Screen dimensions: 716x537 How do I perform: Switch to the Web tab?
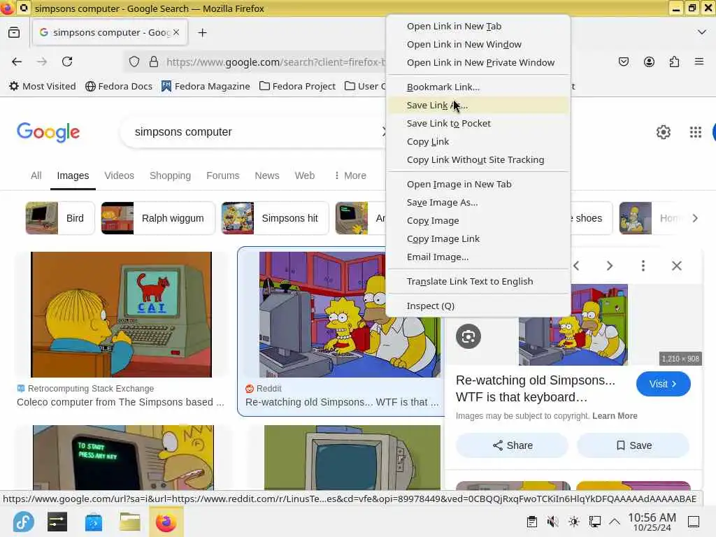click(305, 176)
